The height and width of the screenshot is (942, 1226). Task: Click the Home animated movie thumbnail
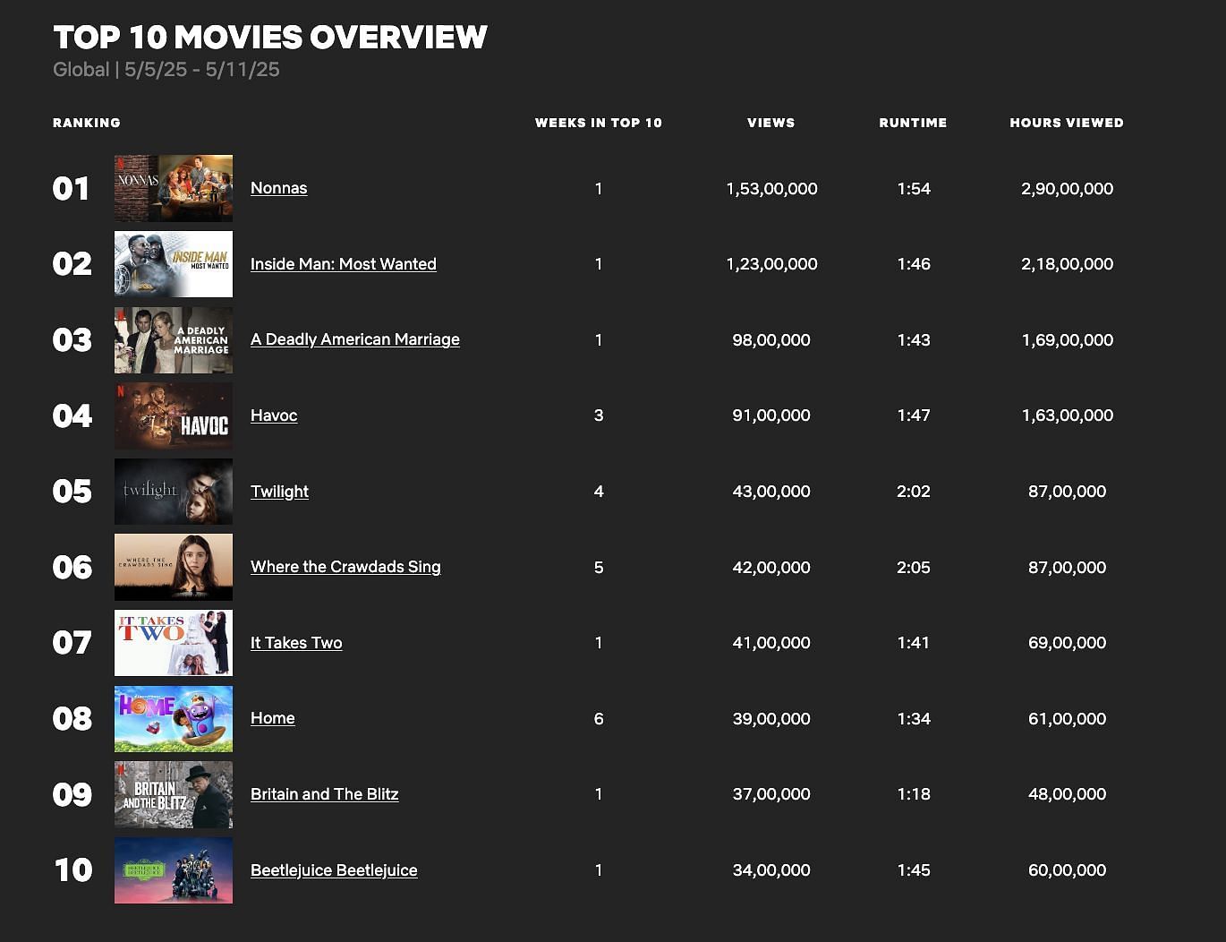coord(174,719)
